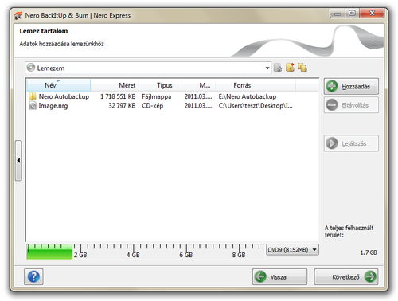
Task: Click the Vissza back button
Action: point(279,277)
